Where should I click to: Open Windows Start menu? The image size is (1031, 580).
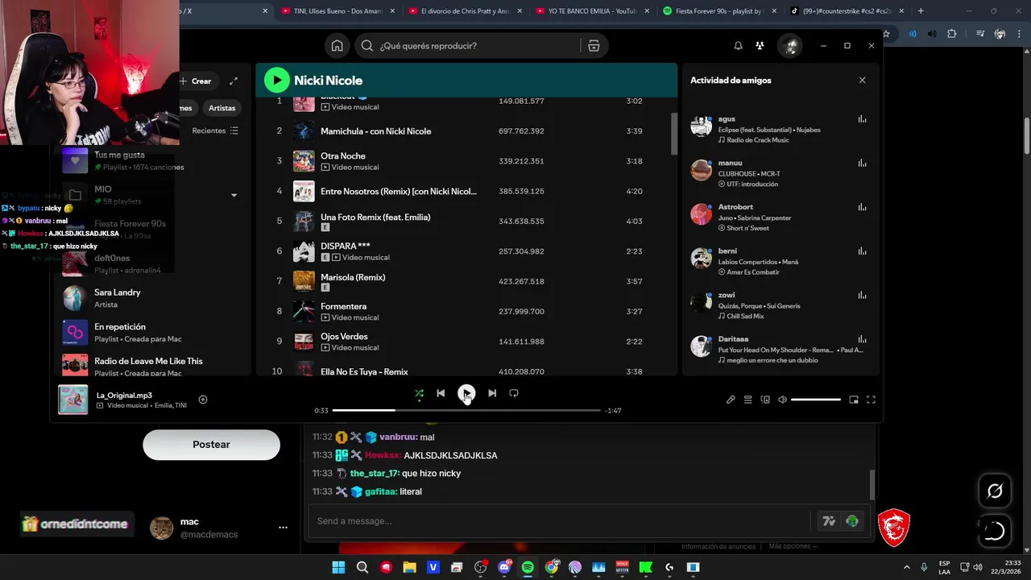(338, 567)
